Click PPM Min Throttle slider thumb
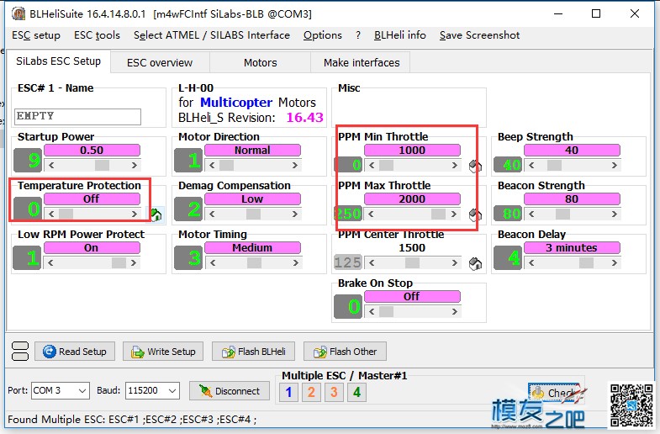This screenshot has height=434, width=660. (x=387, y=166)
